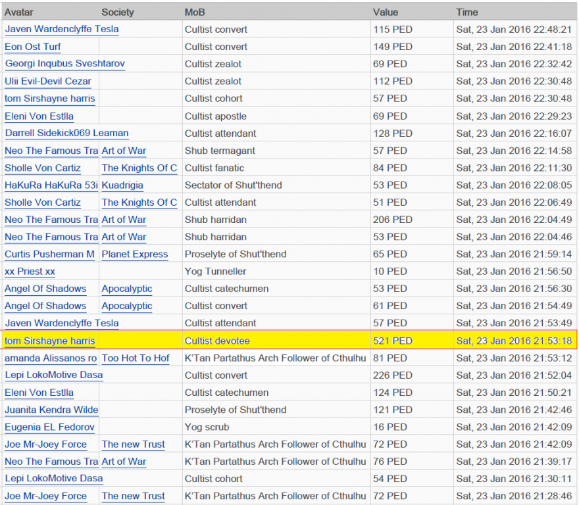Visit the Planet Express society link

point(134,254)
